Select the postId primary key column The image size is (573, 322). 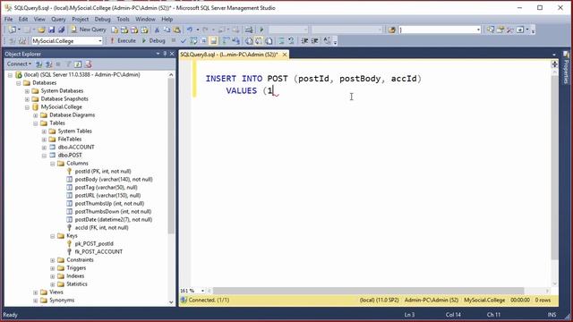(x=103, y=171)
